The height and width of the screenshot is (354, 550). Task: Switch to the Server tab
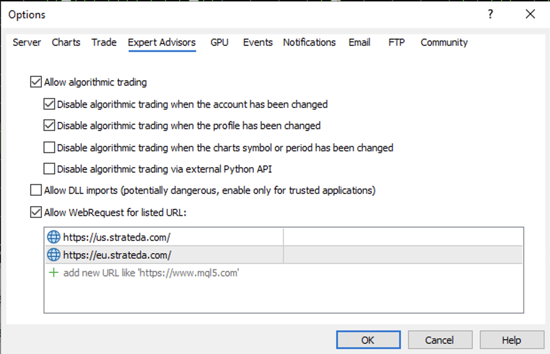coord(27,42)
